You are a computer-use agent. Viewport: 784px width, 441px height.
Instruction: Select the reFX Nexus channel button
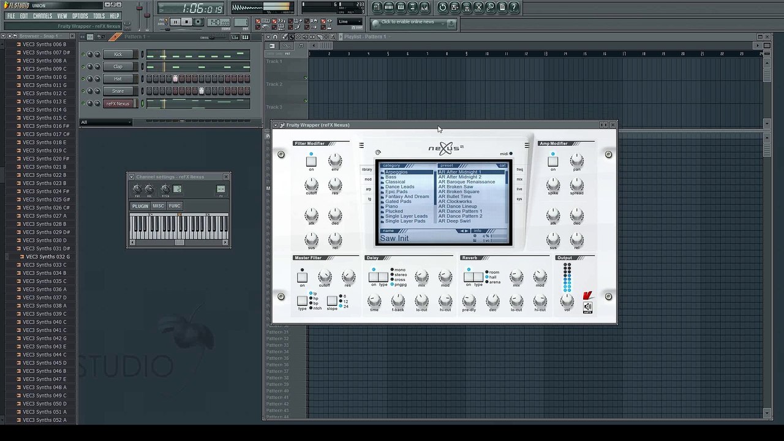(x=118, y=104)
